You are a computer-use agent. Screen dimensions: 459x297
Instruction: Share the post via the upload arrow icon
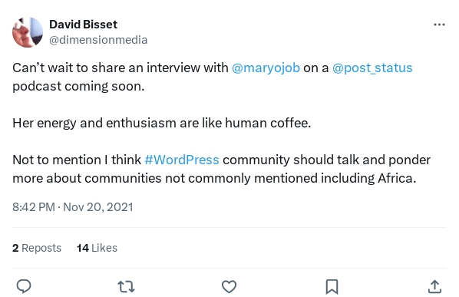pos(434,286)
